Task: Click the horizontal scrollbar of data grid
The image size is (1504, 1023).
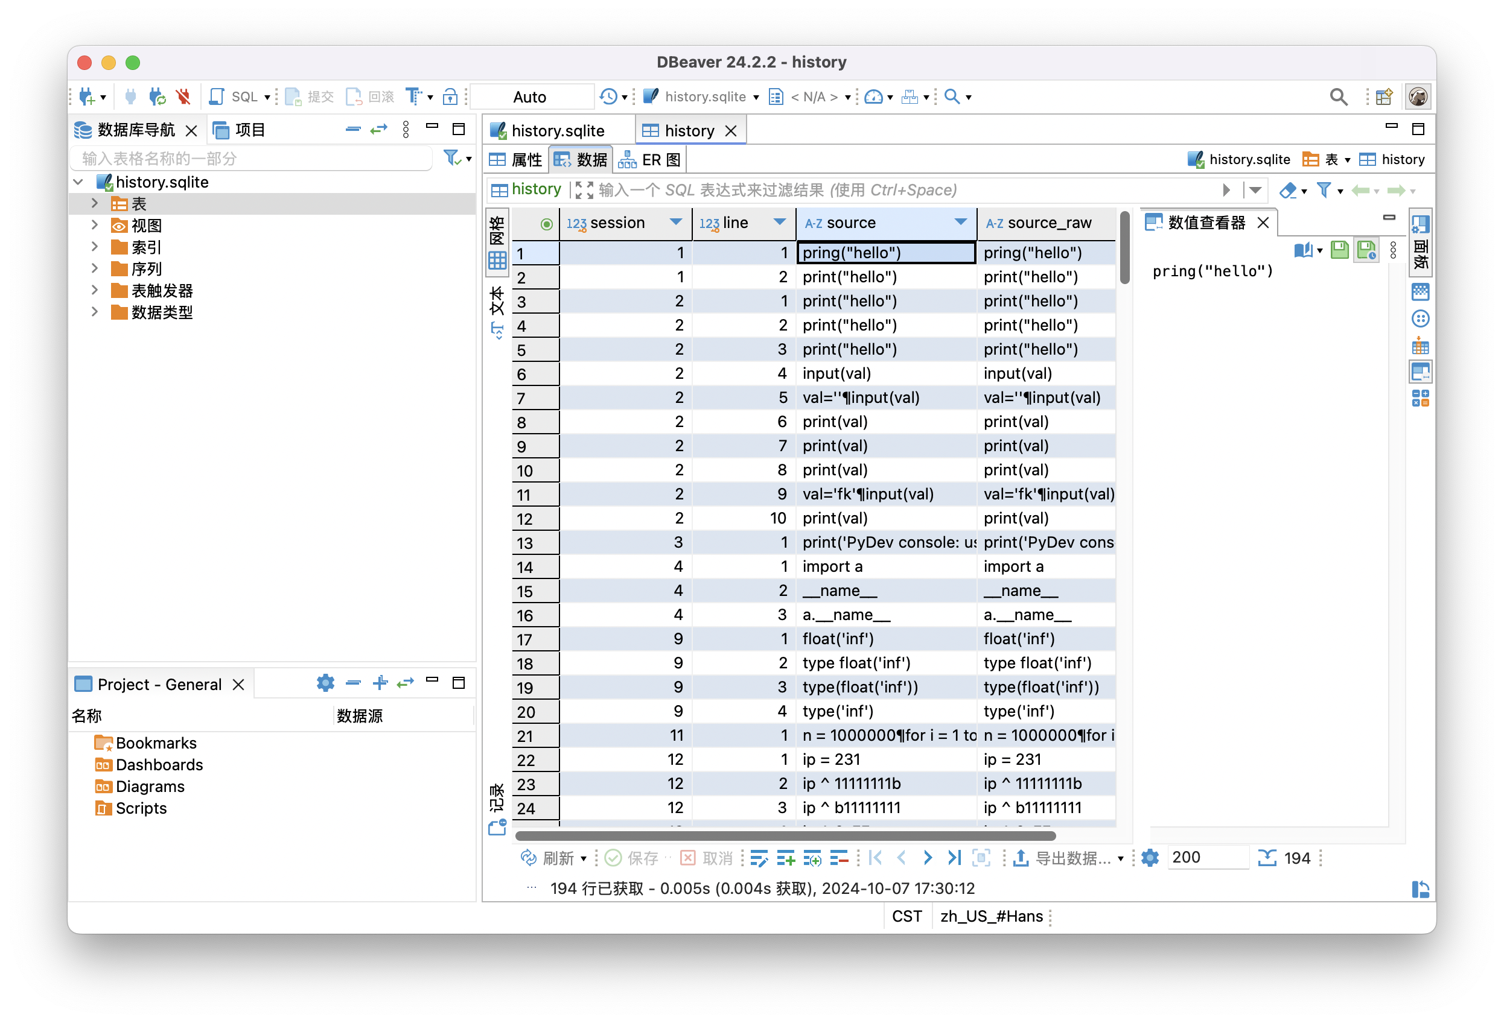Action: [785, 835]
